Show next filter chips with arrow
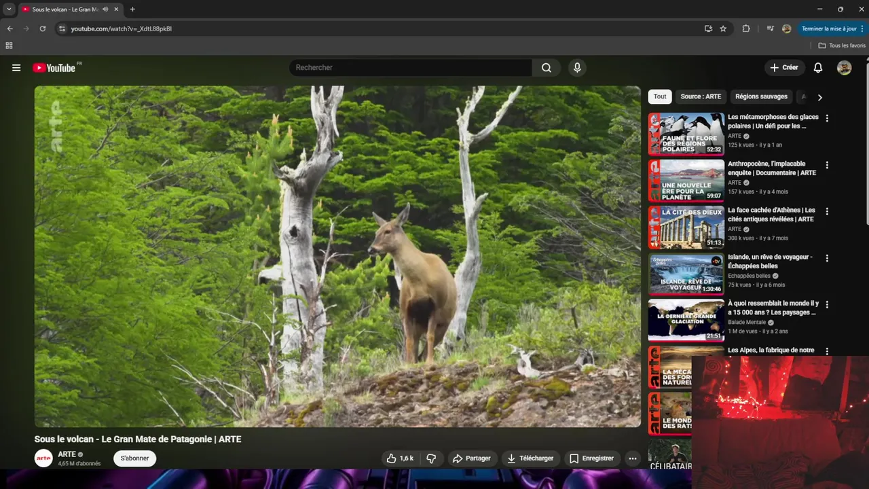 819,97
